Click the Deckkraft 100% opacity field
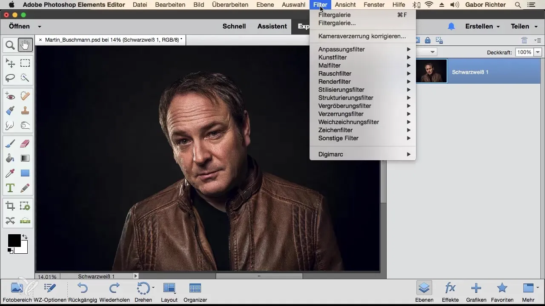The image size is (545, 306). (x=524, y=52)
